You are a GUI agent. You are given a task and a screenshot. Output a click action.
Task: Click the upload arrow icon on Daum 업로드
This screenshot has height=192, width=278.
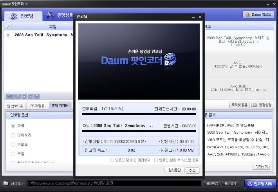[247, 14]
